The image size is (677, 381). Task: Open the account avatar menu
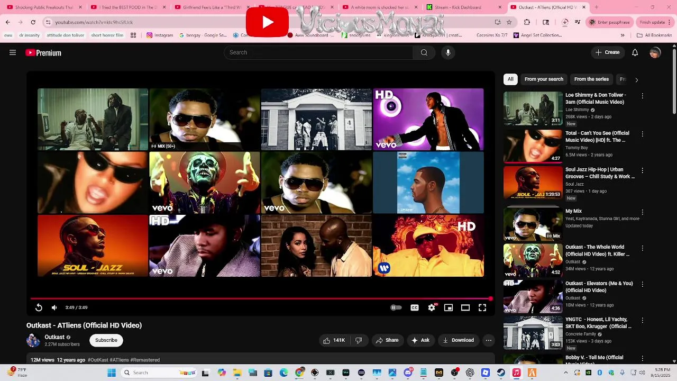tap(655, 52)
